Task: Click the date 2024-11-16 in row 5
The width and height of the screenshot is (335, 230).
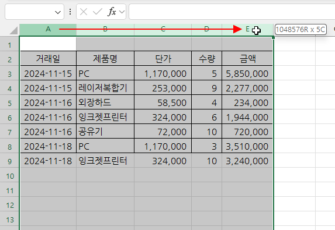Action: pyautogui.click(x=48, y=102)
